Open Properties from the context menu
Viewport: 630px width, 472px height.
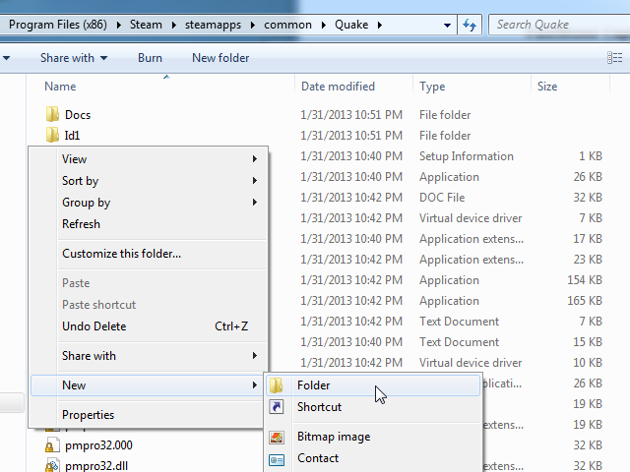(89, 415)
